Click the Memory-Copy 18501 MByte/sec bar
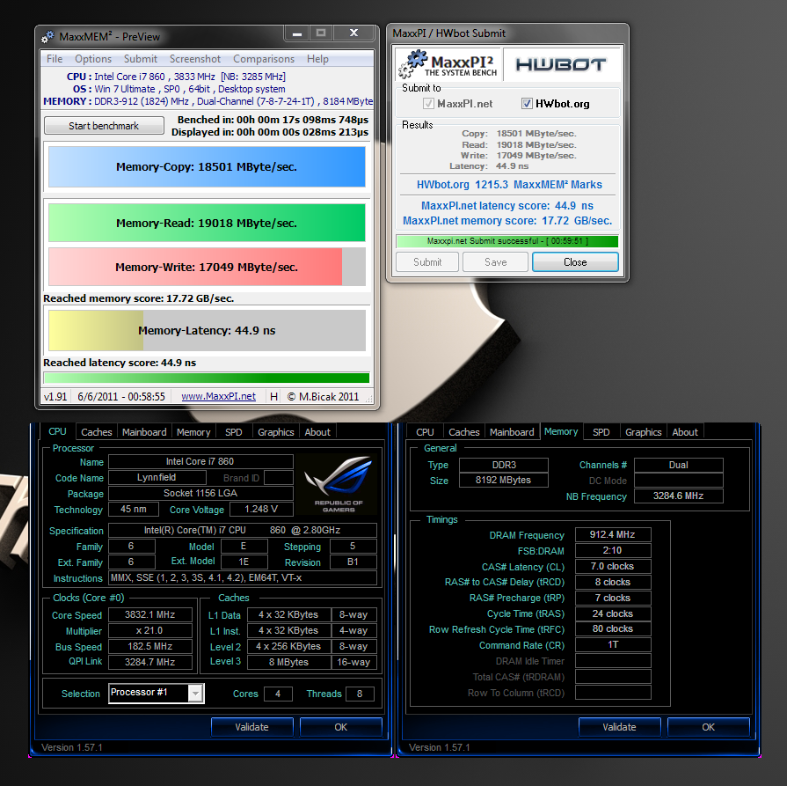The image size is (787, 786). point(207,167)
